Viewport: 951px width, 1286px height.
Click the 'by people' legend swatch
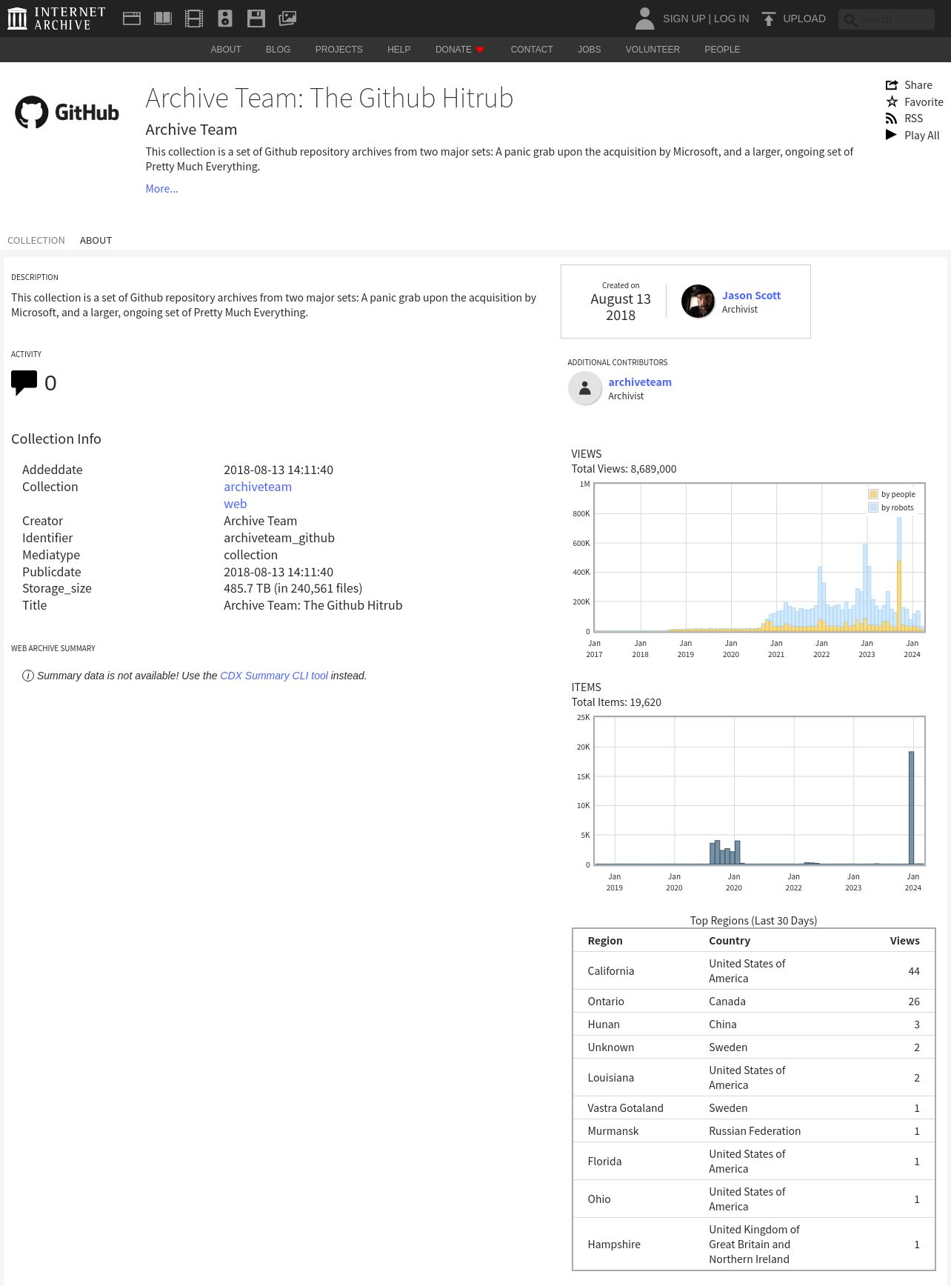pyautogui.click(x=873, y=494)
